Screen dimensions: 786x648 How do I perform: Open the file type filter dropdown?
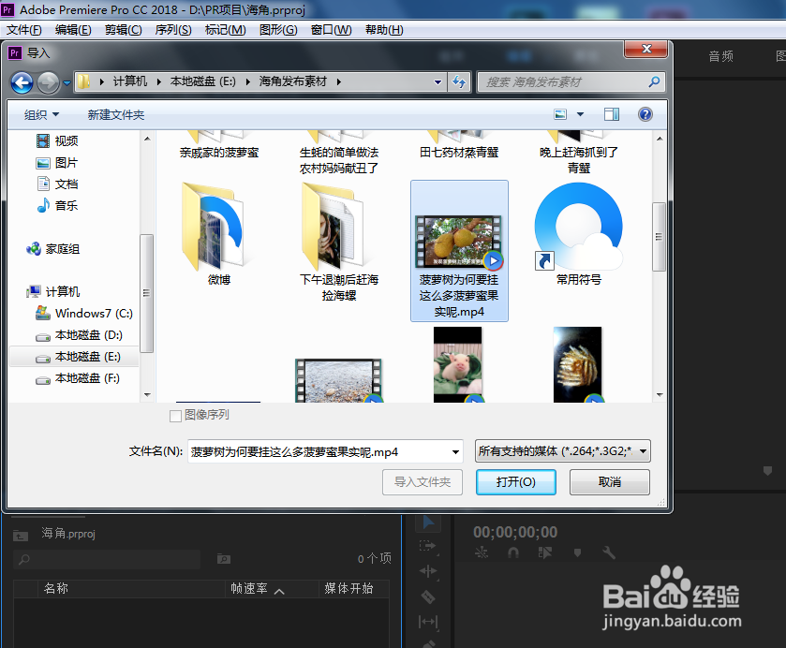coord(563,451)
